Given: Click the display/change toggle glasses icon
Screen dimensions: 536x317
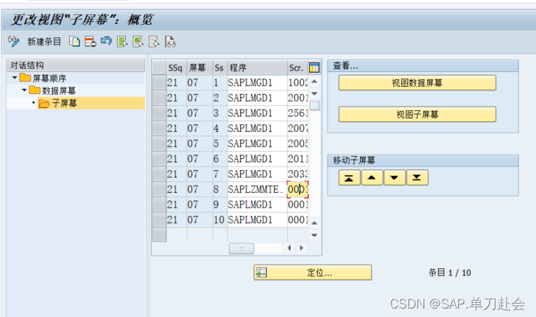Looking at the screenshot, I should (x=13, y=42).
